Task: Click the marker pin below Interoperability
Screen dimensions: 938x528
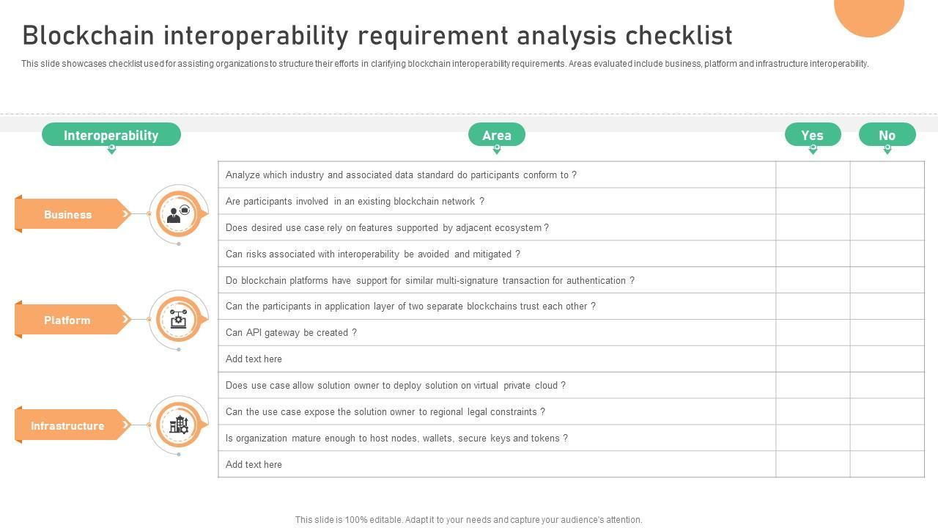Action: click(x=111, y=150)
